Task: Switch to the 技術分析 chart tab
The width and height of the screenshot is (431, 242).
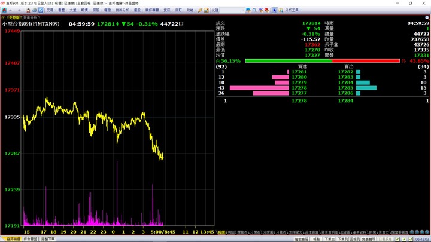Action: pyautogui.click(x=30, y=17)
